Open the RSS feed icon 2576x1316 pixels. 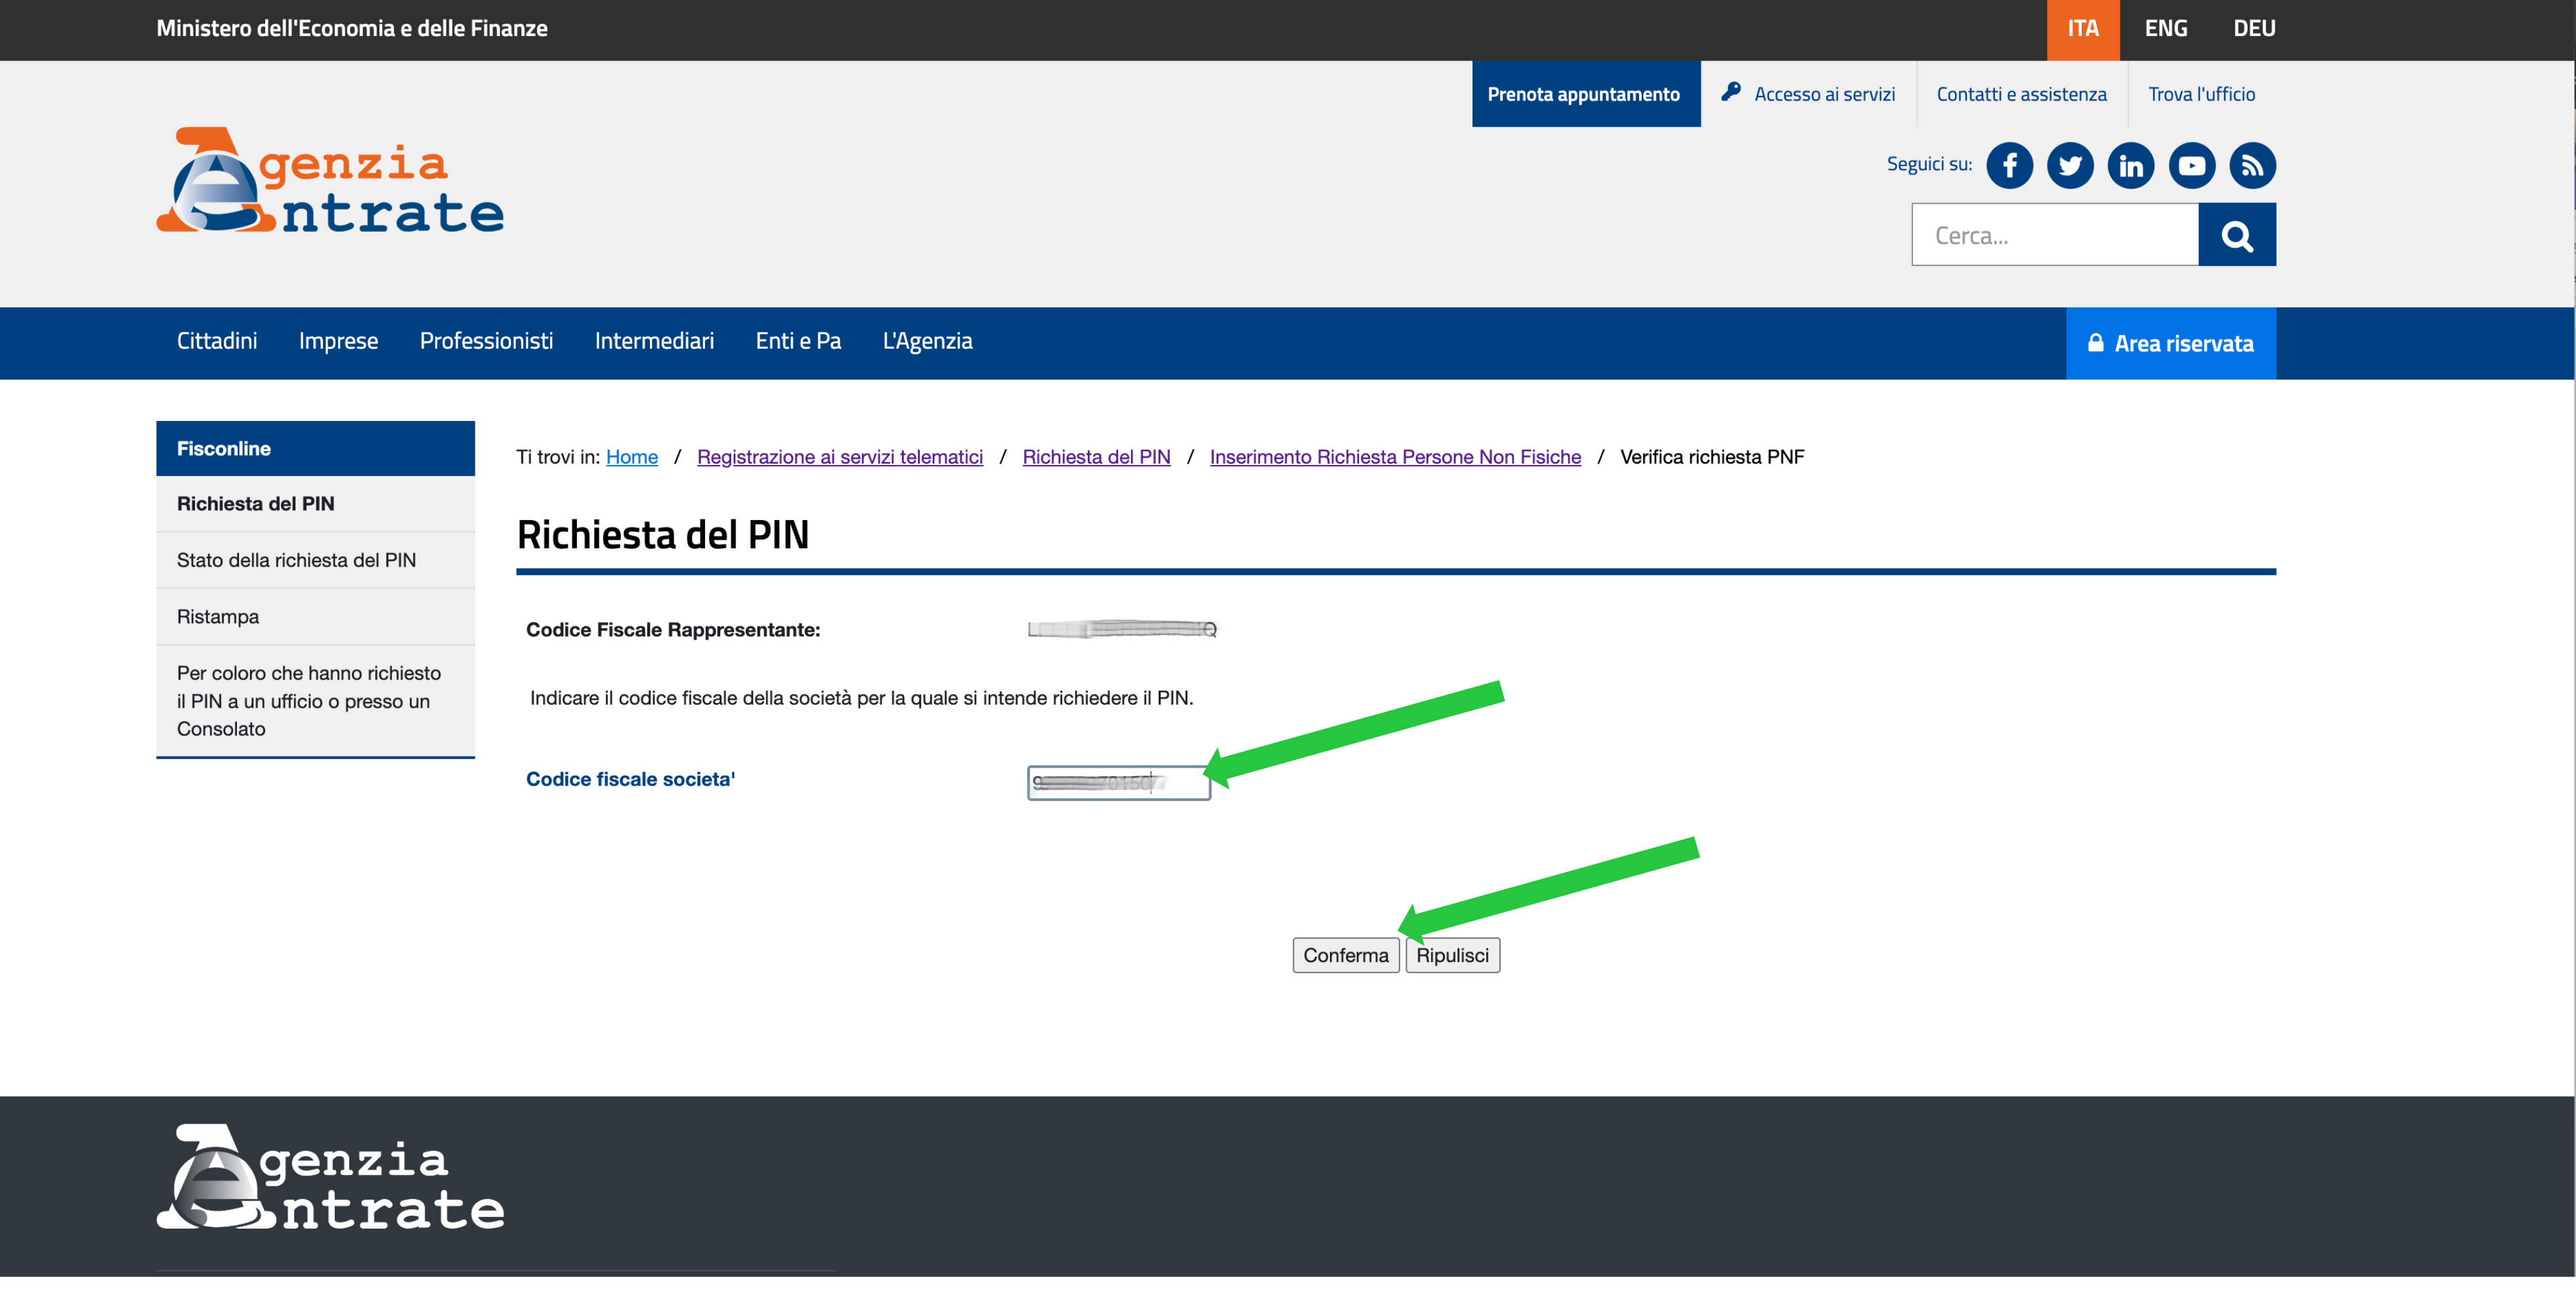coord(2252,165)
